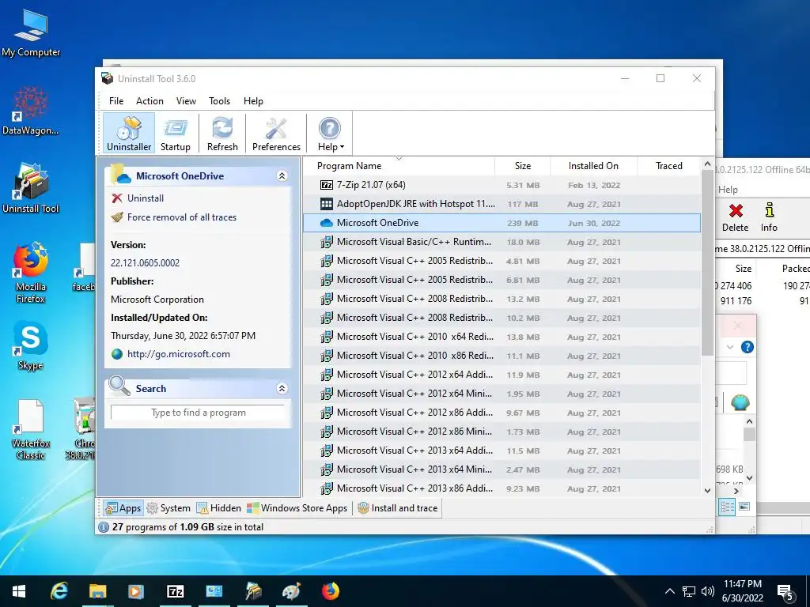Image resolution: width=810 pixels, height=607 pixels.
Task: Collapse the Search panel
Action: (x=282, y=389)
